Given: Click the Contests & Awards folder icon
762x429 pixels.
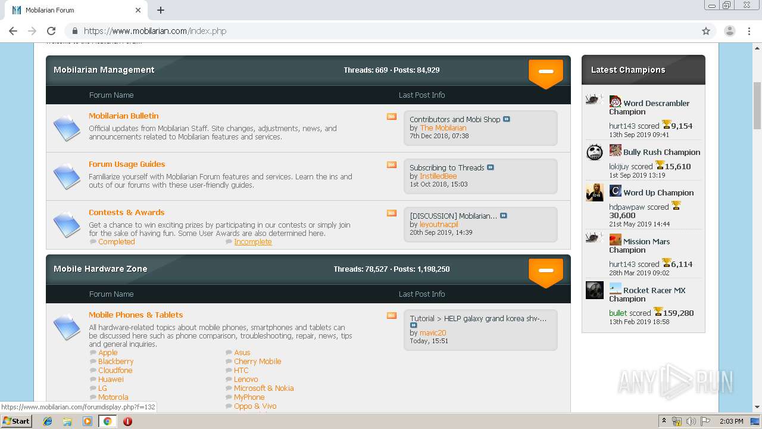Looking at the screenshot, I should click(67, 225).
